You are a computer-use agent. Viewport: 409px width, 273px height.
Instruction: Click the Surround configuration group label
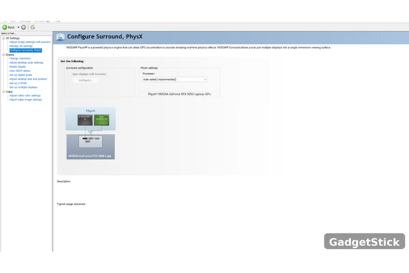click(x=79, y=68)
